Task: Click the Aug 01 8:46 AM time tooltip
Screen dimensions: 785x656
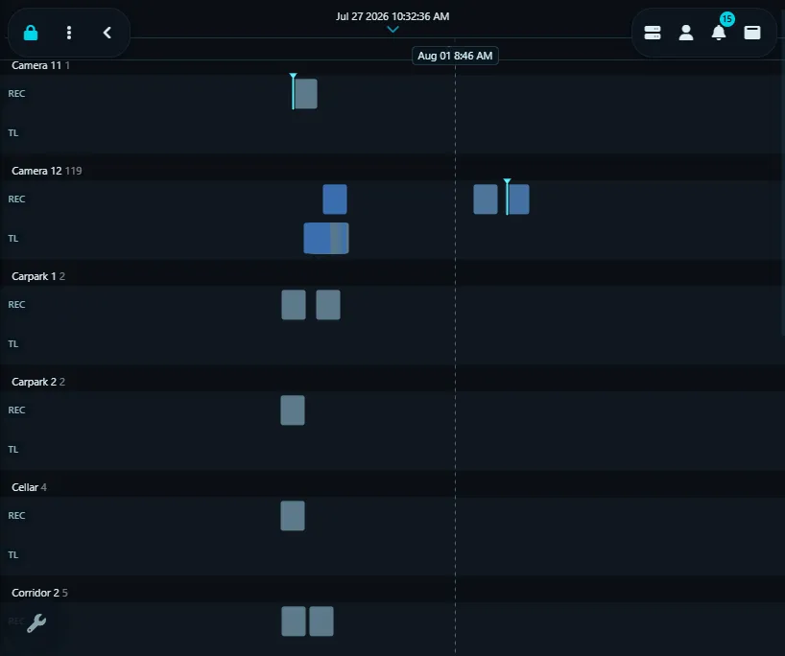Action: [x=455, y=56]
